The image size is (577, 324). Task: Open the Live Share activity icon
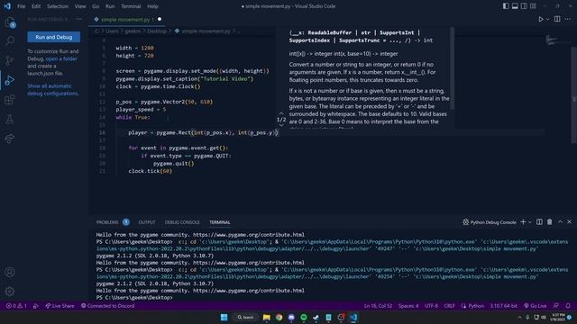coord(10,139)
